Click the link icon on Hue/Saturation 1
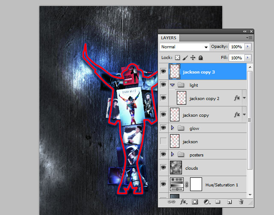274x215 pixels. coord(187,184)
